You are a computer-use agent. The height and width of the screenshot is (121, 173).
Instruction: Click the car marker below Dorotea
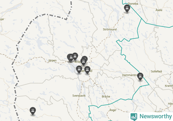click(127, 8)
